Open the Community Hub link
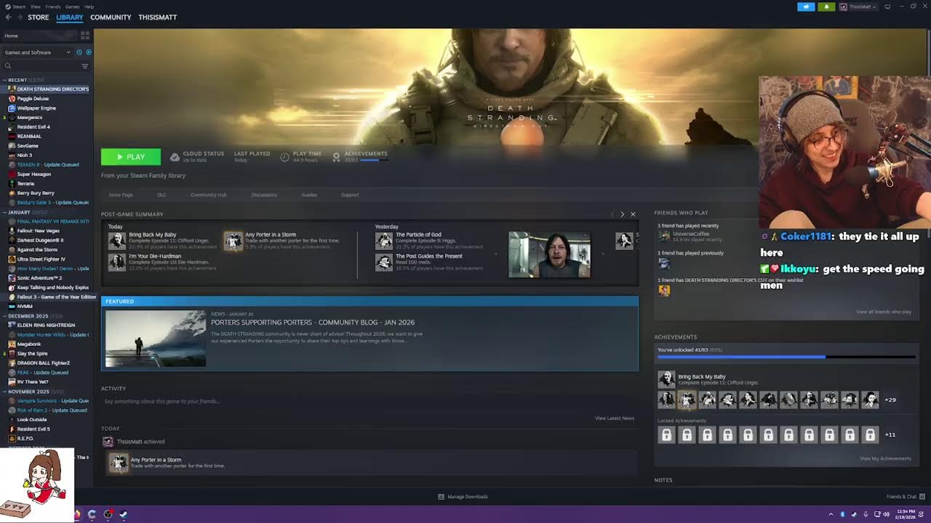The height and width of the screenshot is (523, 931). point(209,195)
